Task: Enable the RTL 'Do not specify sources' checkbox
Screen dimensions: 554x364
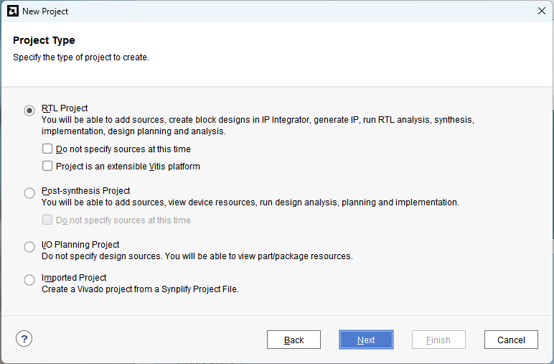Action: point(47,149)
